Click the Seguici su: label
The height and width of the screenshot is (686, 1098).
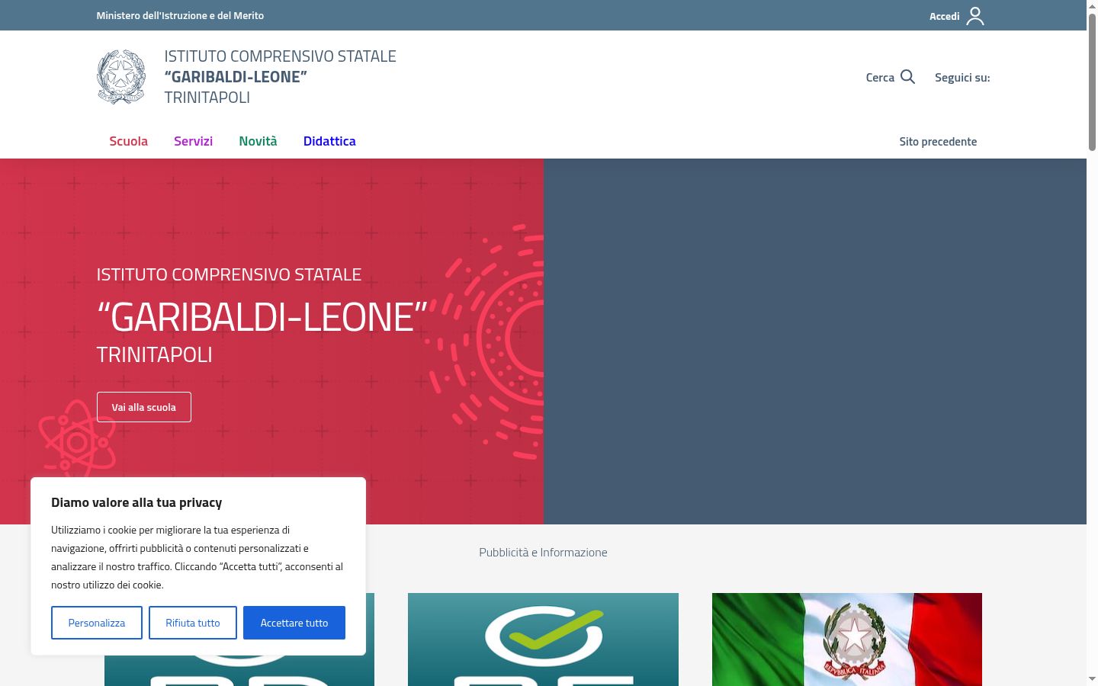962,78
